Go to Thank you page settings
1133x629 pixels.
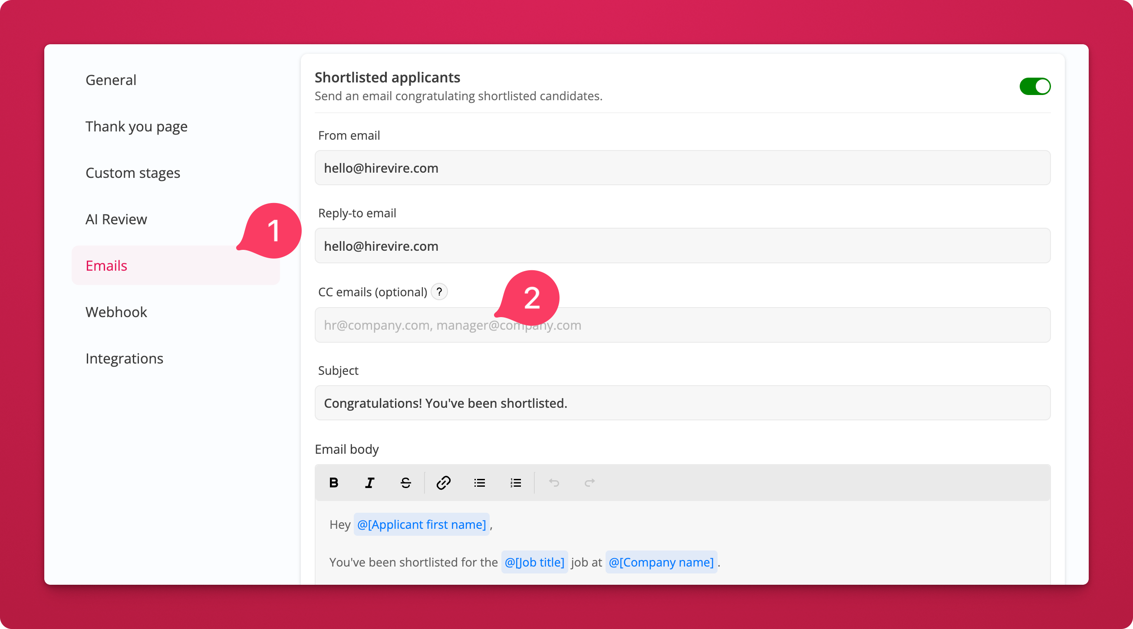[x=136, y=127]
